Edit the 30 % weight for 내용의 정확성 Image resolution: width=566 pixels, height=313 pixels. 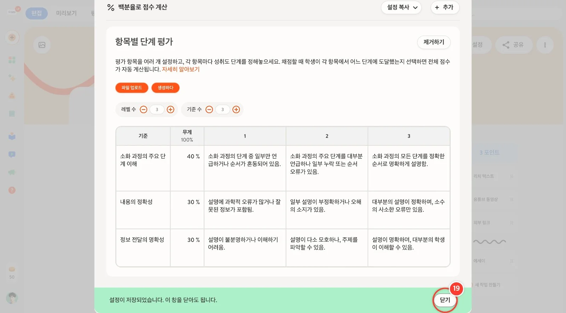click(x=187, y=210)
